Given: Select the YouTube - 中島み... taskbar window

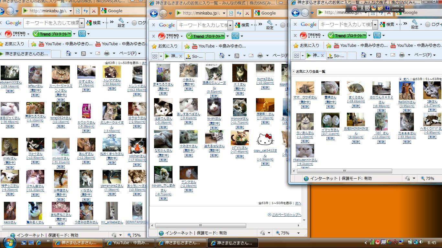Looking at the screenshot, I should (129, 243).
